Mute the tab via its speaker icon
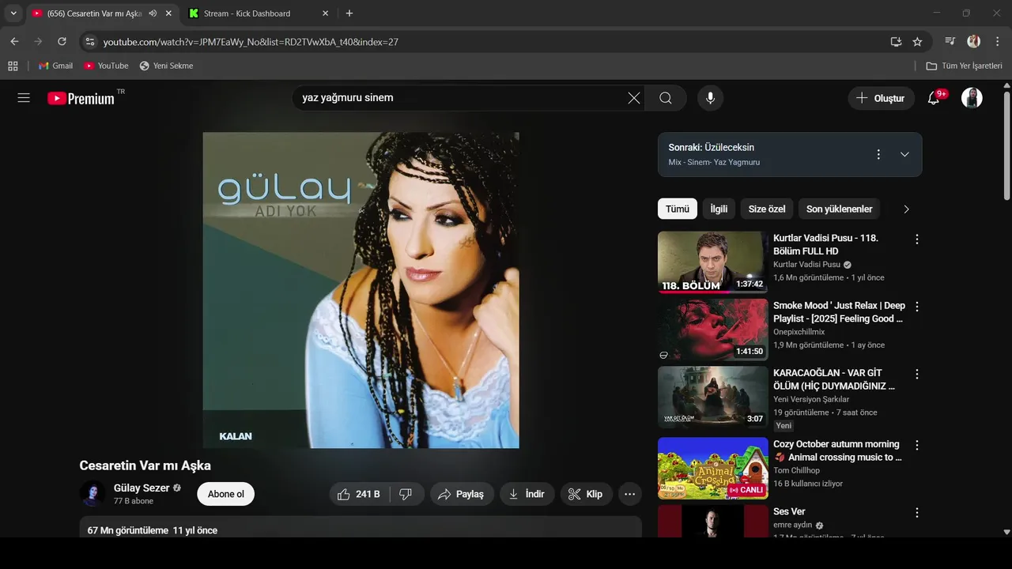1012x569 pixels. coord(153,13)
